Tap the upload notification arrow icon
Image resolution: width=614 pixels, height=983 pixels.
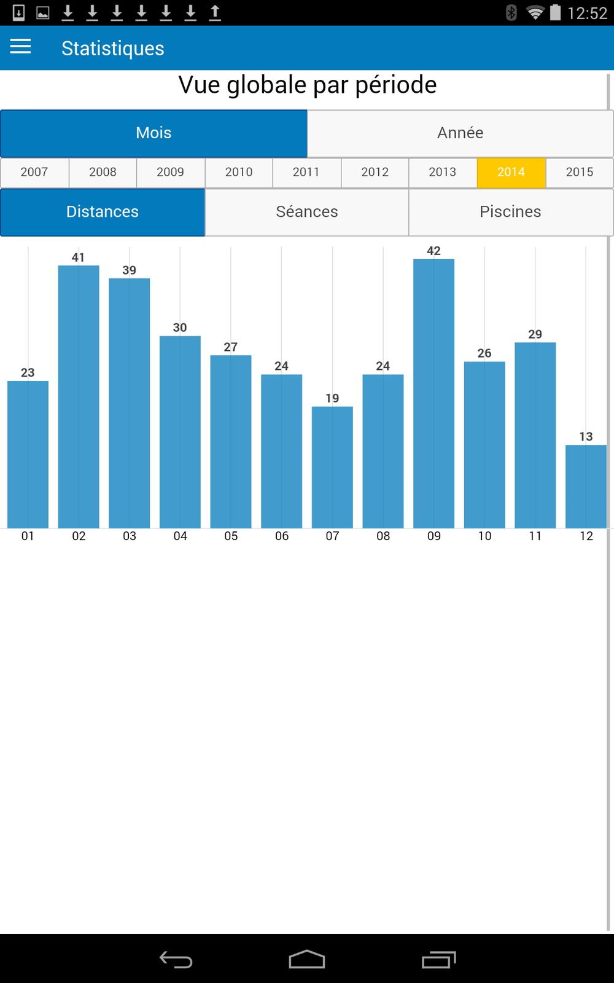tap(215, 12)
